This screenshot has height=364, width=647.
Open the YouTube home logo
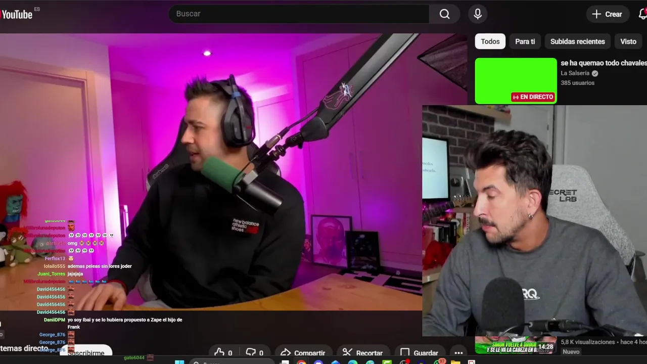[17, 14]
